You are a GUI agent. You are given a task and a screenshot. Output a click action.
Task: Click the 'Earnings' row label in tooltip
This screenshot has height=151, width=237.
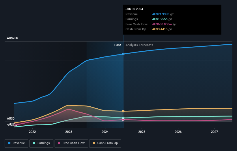pyautogui.click(x=132, y=19)
